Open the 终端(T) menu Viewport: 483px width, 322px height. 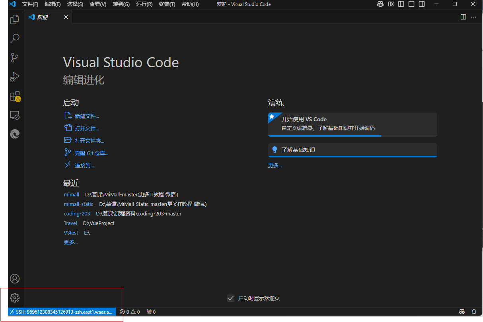(167, 4)
